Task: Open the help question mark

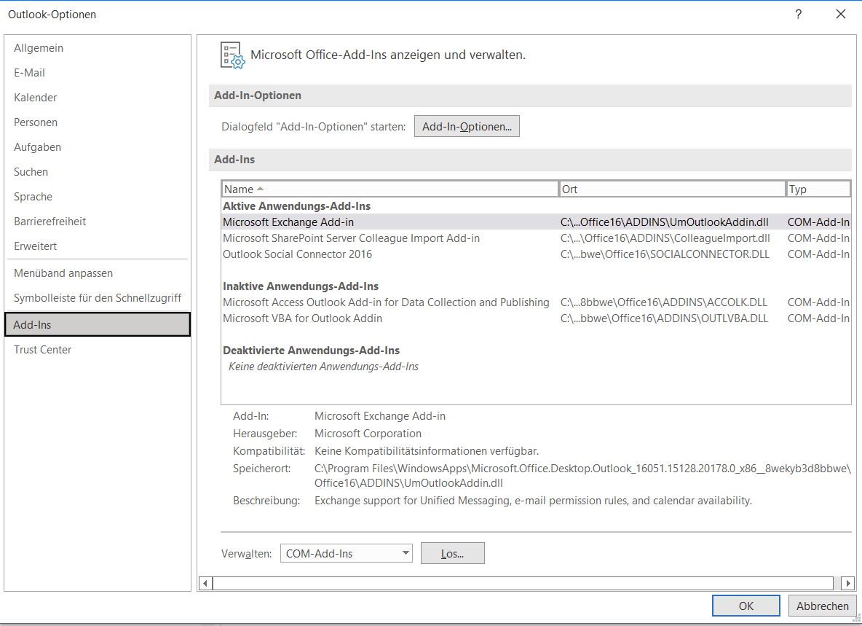Action: pos(798,15)
